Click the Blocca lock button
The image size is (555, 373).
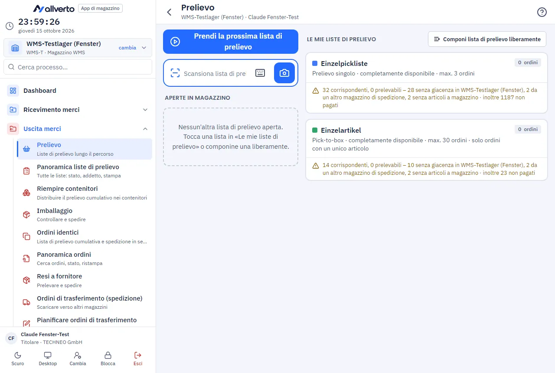(x=108, y=359)
